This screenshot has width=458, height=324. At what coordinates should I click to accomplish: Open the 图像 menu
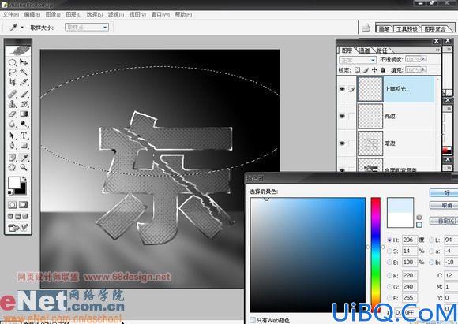click(53, 14)
